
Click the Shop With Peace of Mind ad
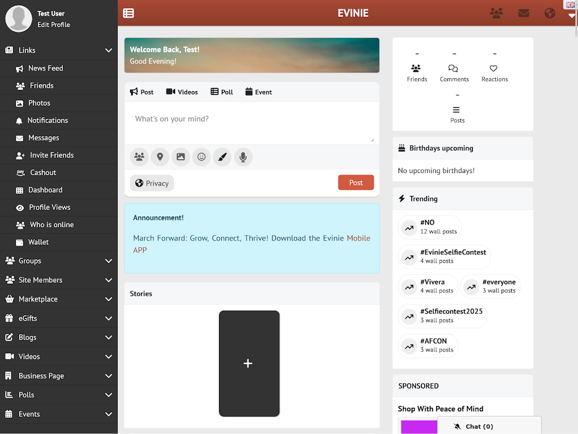click(x=440, y=409)
